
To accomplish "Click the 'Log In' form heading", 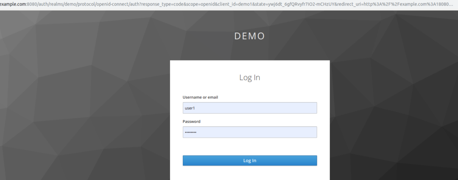I will [249, 78].
